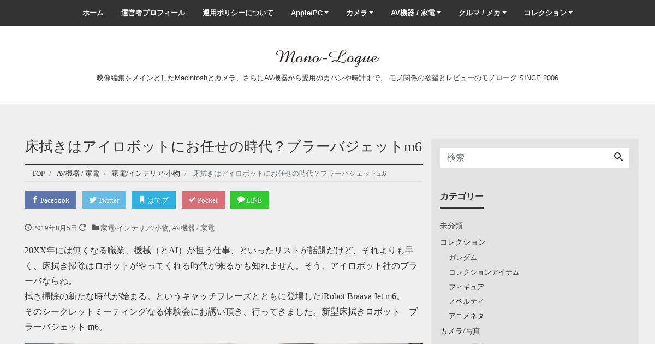Open the コレクションアイテム subcategory

point(484,272)
